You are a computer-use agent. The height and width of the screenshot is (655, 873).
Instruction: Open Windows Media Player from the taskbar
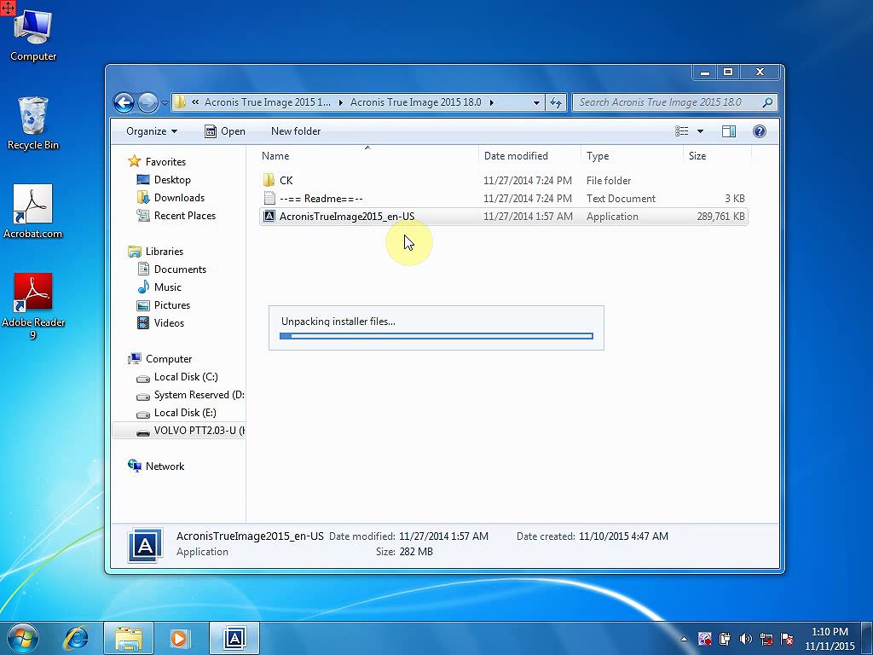tap(180, 638)
